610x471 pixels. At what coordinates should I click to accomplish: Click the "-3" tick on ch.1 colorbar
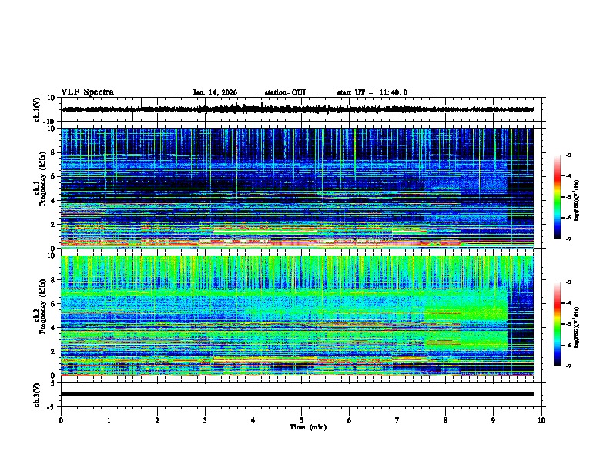(x=568, y=155)
